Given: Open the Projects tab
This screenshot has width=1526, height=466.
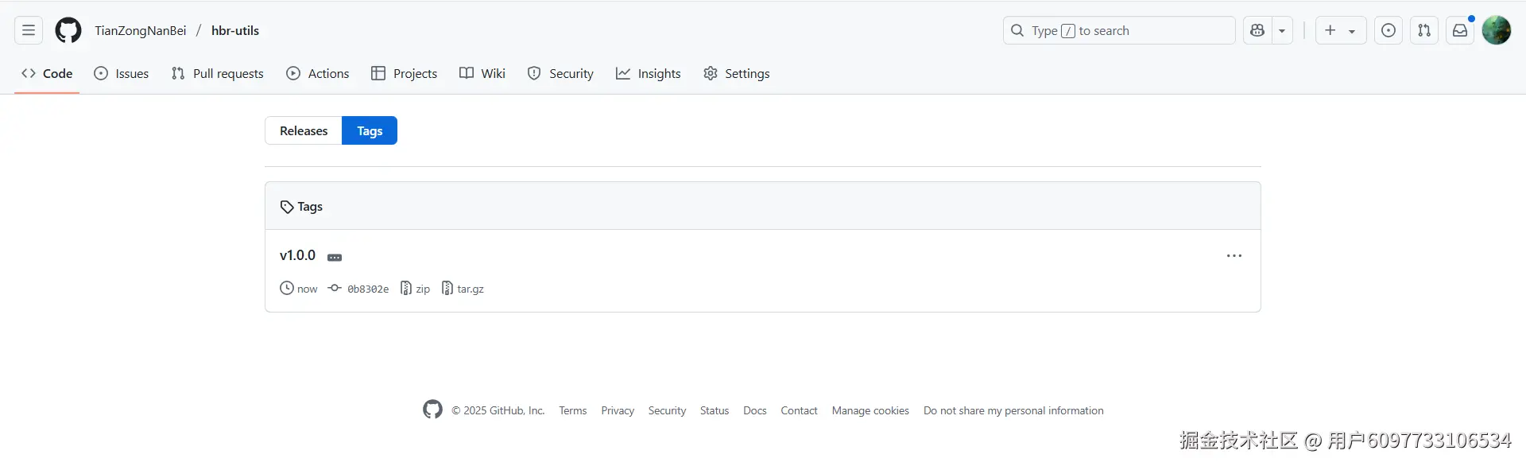Looking at the screenshot, I should 405,73.
